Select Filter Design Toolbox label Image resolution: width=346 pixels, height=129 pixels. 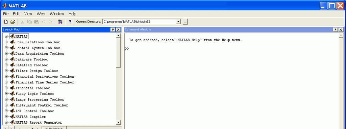click(x=36, y=71)
